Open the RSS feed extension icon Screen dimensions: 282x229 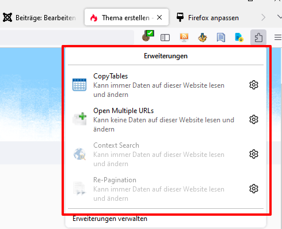coord(184,37)
